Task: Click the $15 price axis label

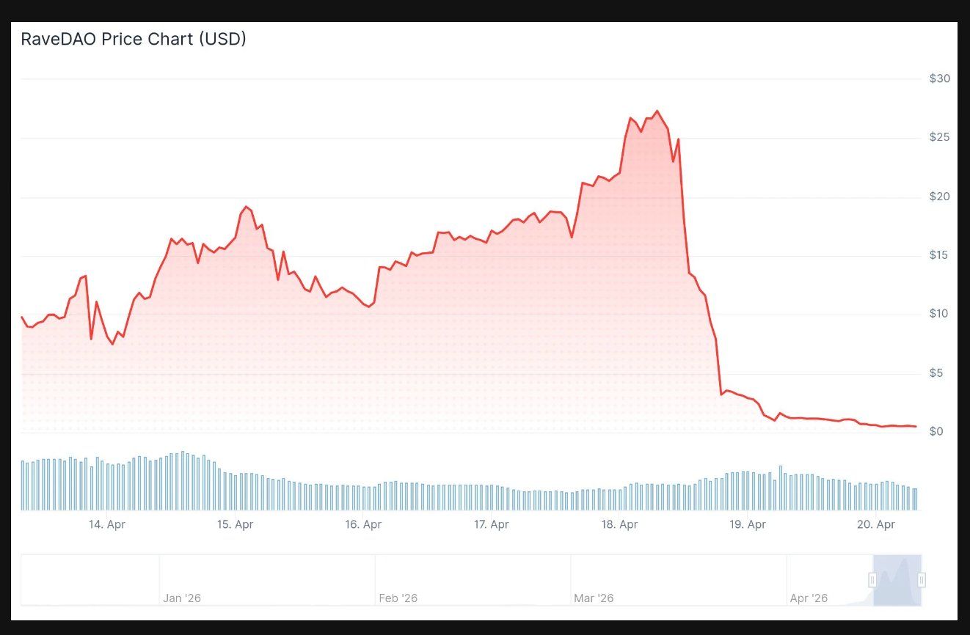Action: click(x=939, y=255)
